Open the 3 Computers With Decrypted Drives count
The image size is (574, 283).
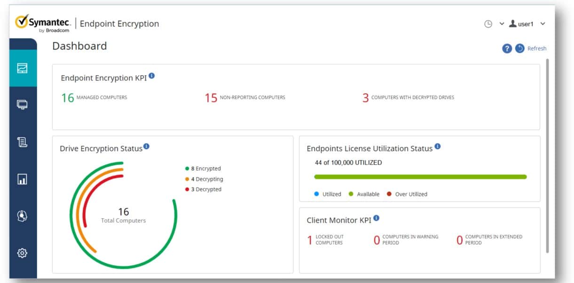pyautogui.click(x=365, y=98)
